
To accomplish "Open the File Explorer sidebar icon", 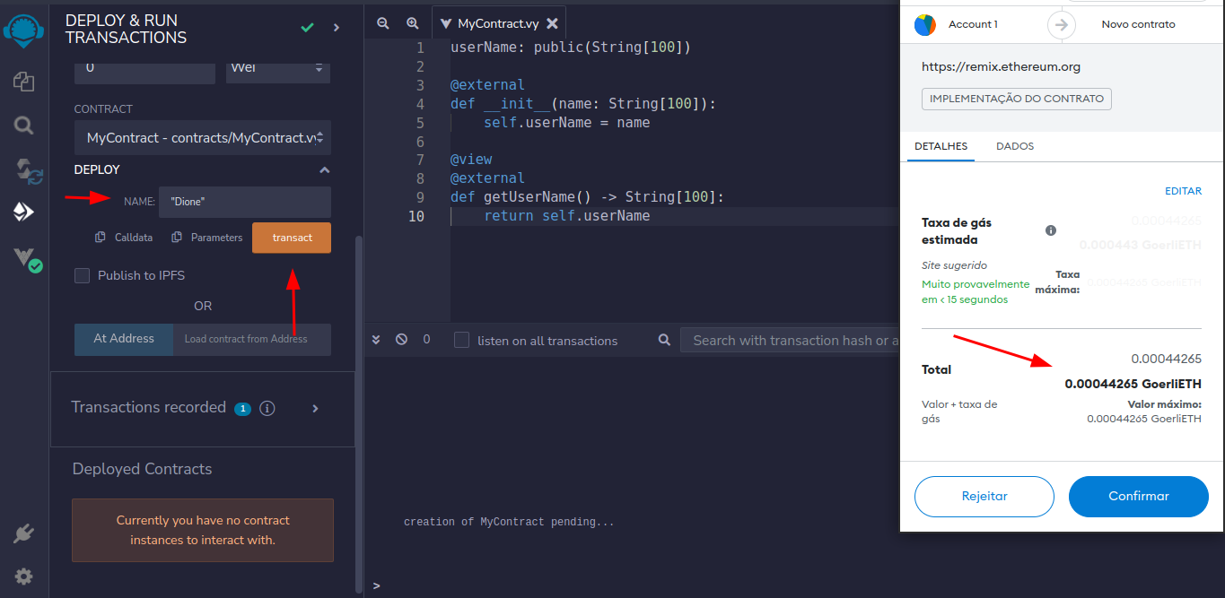I will pyautogui.click(x=24, y=82).
